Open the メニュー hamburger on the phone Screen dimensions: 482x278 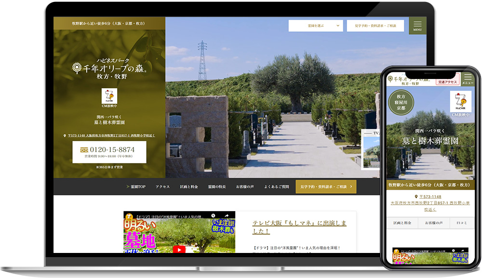coord(468,79)
